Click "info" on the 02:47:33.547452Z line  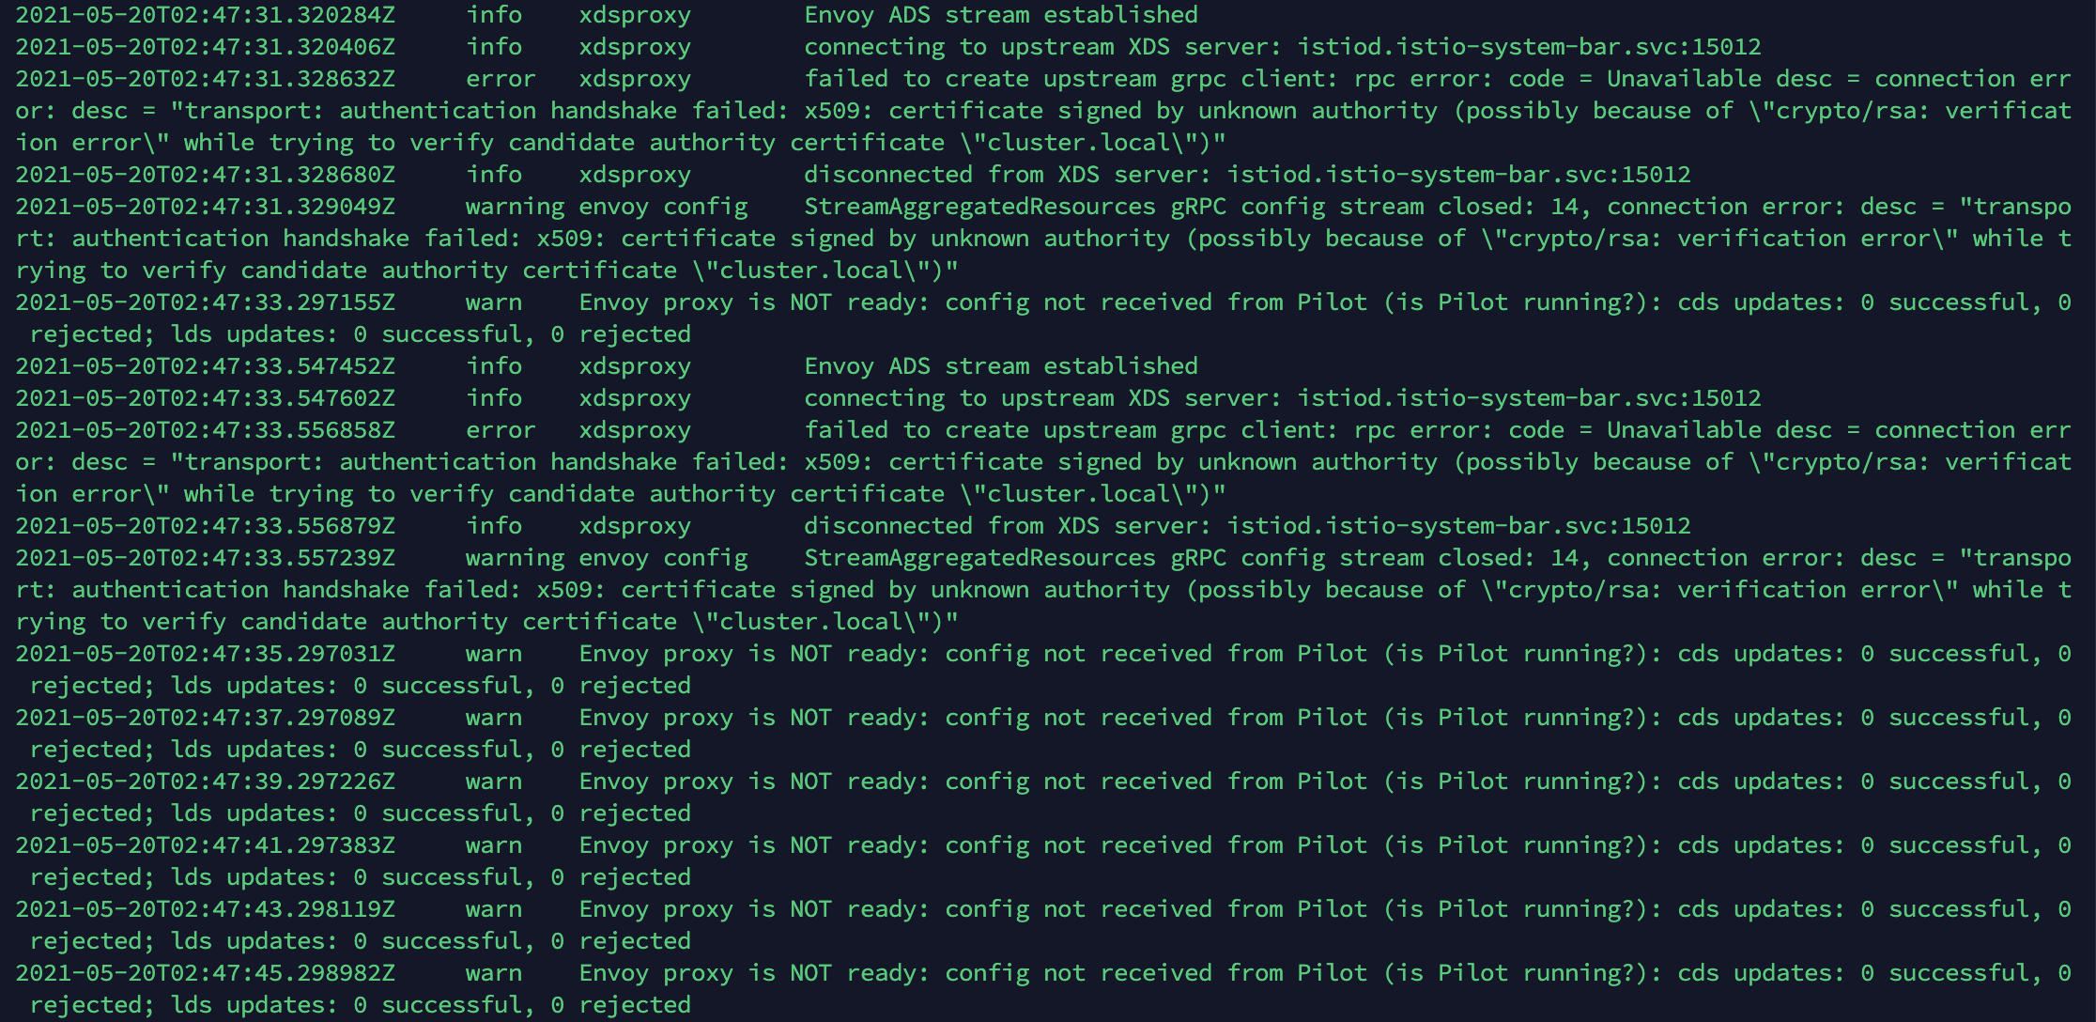coord(494,366)
